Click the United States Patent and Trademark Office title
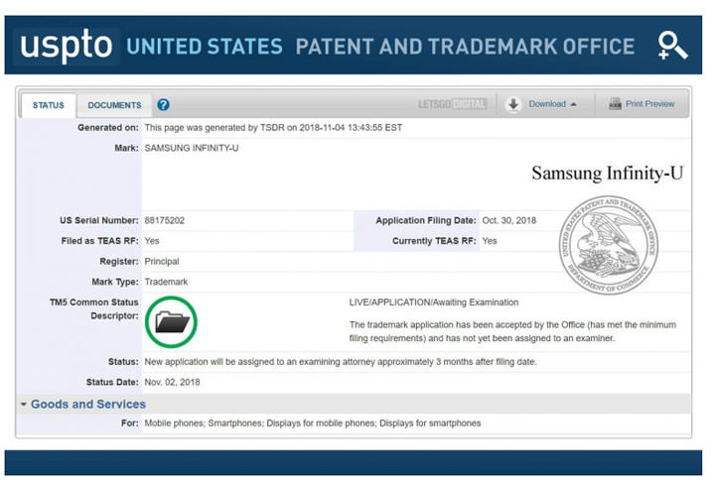 point(380,46)
